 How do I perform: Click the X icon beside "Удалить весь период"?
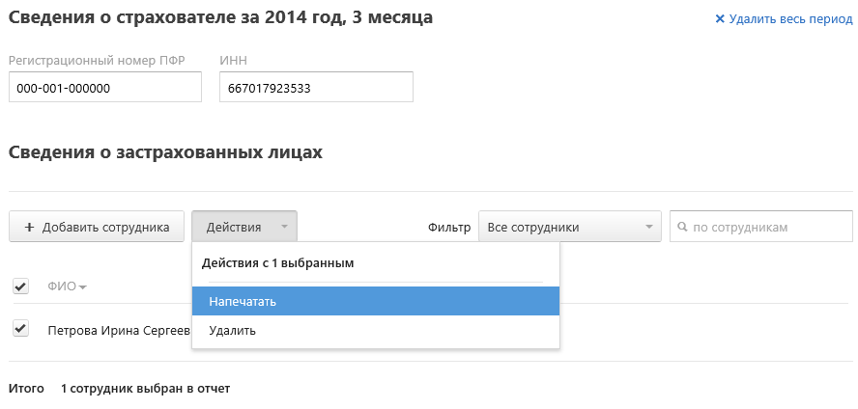pyautogui.click(x=720, y=18)
